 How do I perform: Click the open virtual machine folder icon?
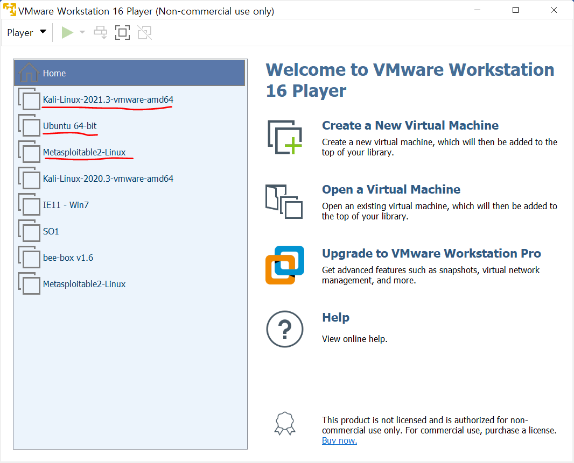pos(284,202)
